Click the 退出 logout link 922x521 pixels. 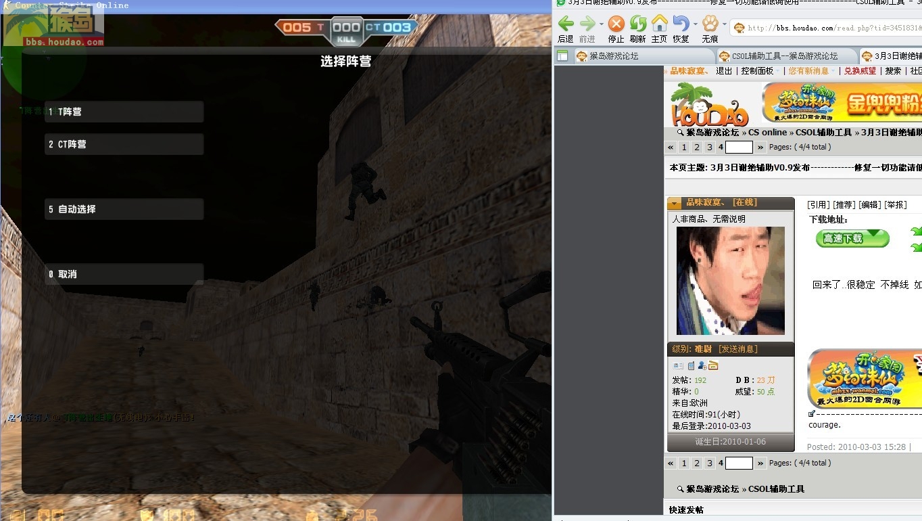pyautogui.click(x=724, y=71)
